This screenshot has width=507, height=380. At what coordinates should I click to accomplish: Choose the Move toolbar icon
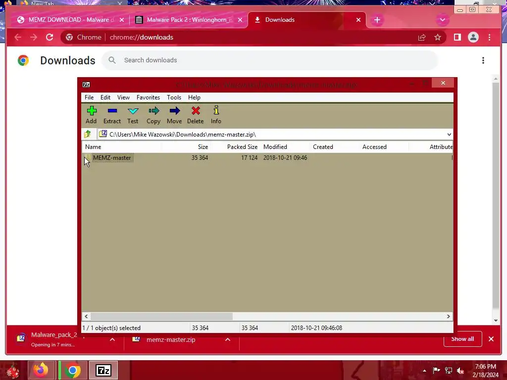coord(174,115)
